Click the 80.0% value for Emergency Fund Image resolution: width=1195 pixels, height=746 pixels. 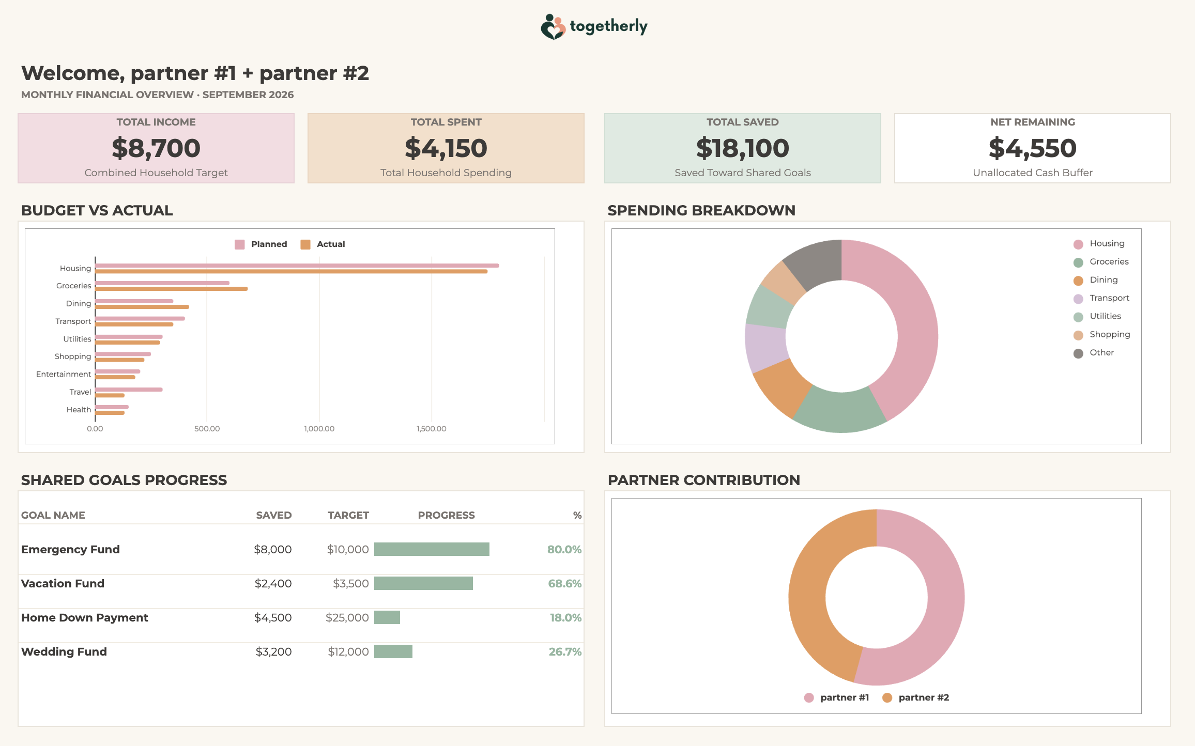pos(564,549)
